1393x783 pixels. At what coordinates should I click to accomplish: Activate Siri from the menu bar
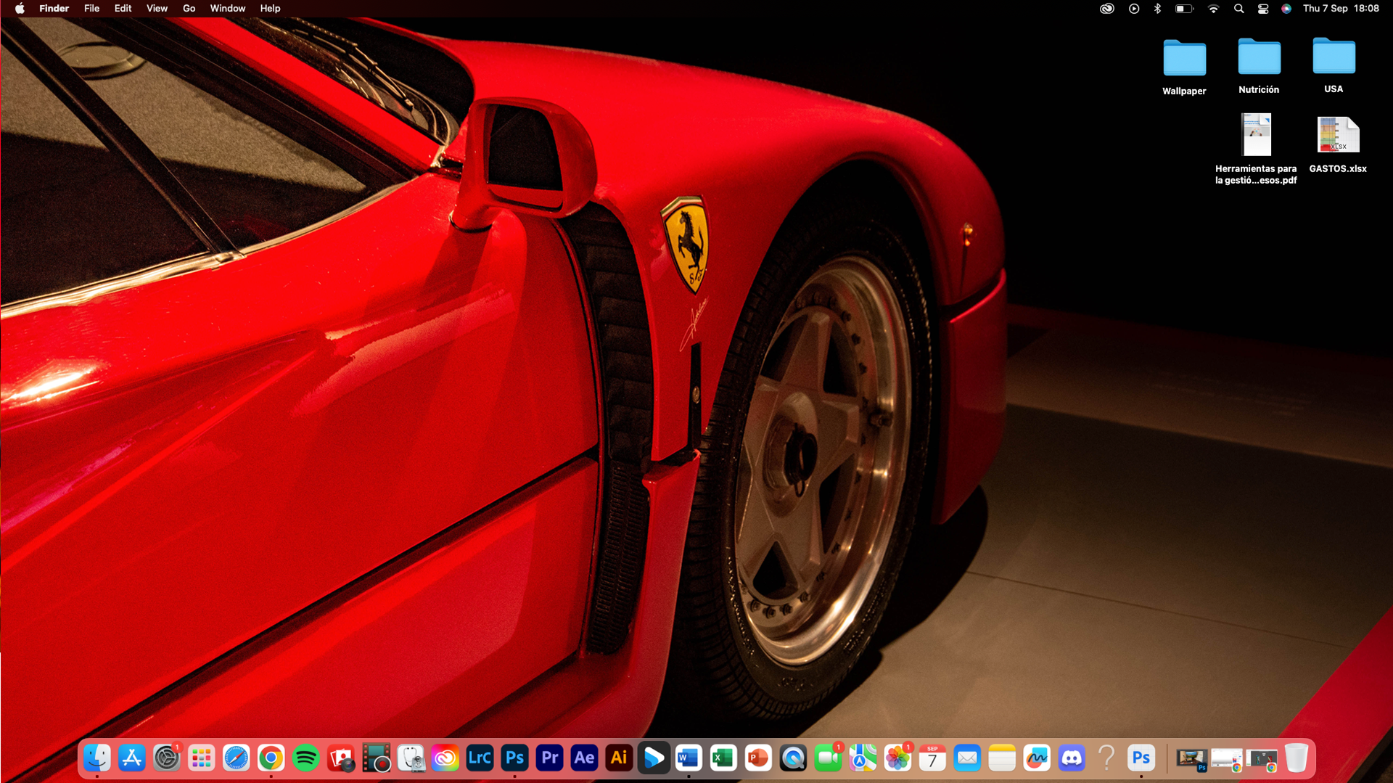[x=1286, y=9]
